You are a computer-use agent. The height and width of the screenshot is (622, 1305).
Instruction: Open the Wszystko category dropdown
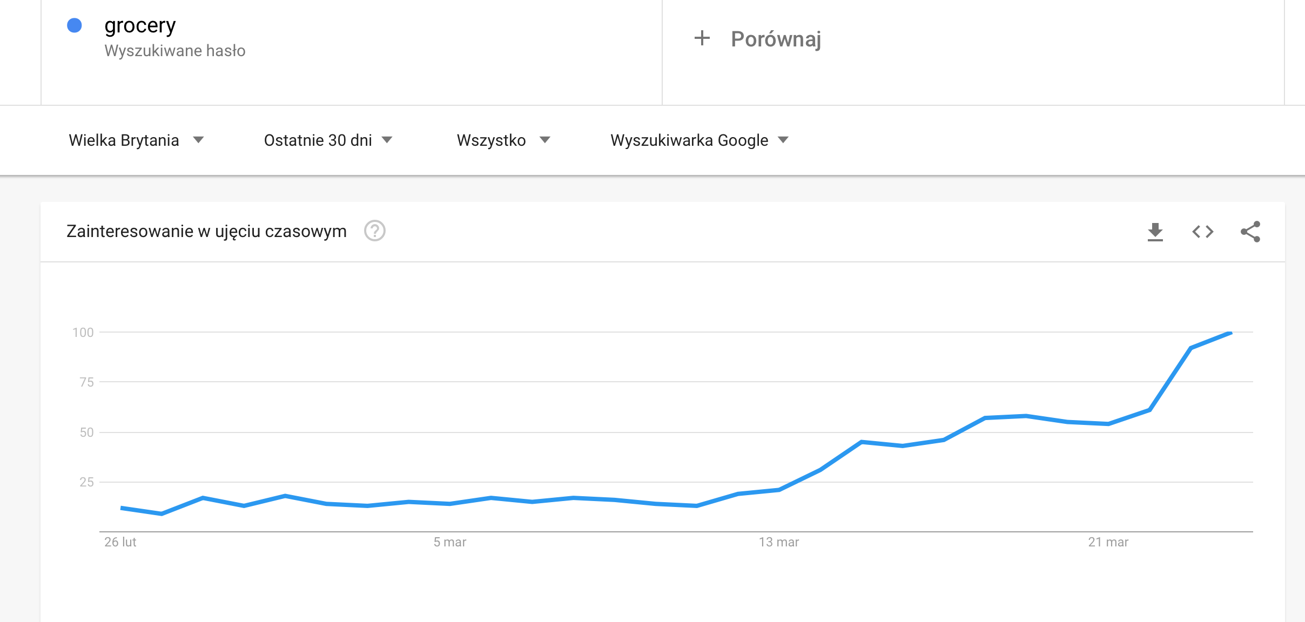[503, 140]
